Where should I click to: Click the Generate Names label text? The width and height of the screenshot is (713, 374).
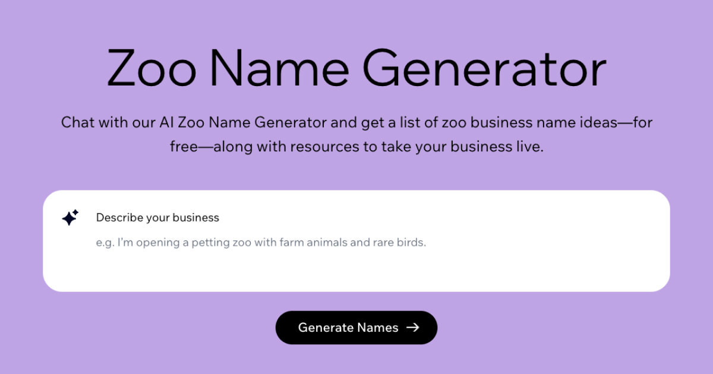(349, 327)
